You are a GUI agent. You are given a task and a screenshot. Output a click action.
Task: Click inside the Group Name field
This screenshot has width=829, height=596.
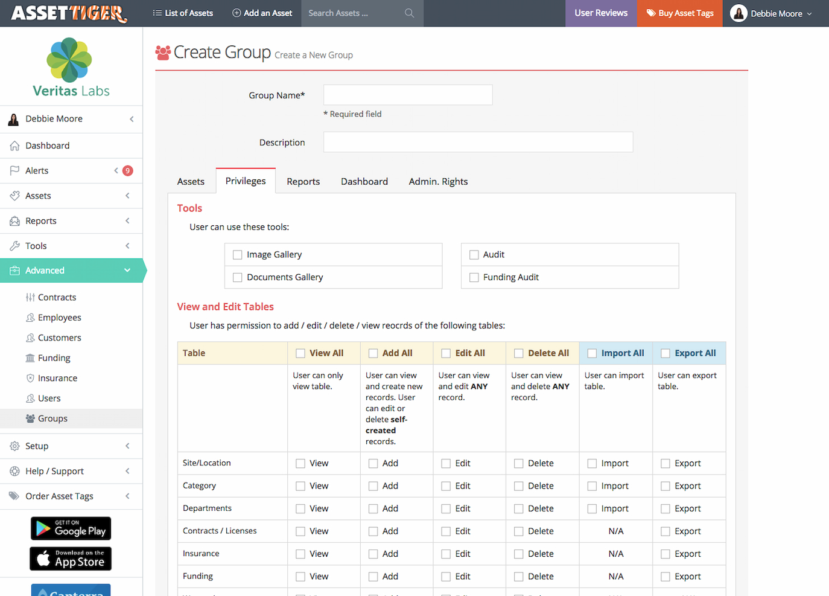tap(407, 95)
